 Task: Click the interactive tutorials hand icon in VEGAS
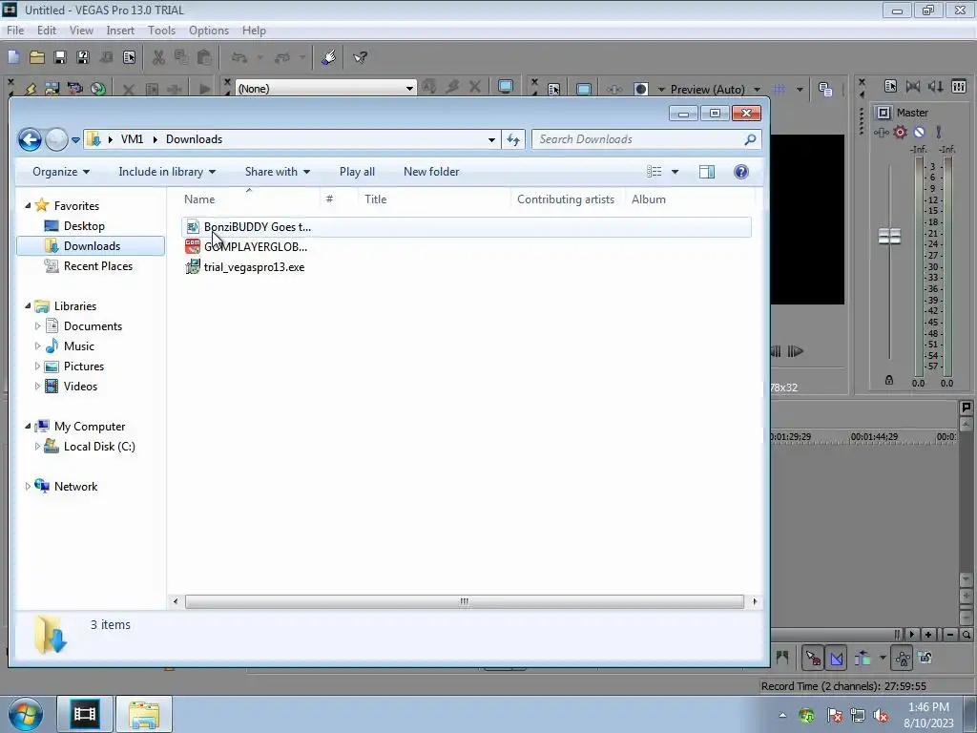[328, 57]
